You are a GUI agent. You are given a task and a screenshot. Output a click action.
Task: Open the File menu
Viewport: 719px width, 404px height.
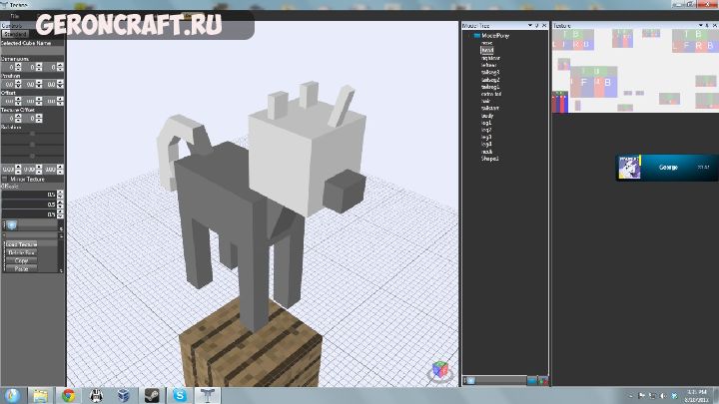[15, 16]
